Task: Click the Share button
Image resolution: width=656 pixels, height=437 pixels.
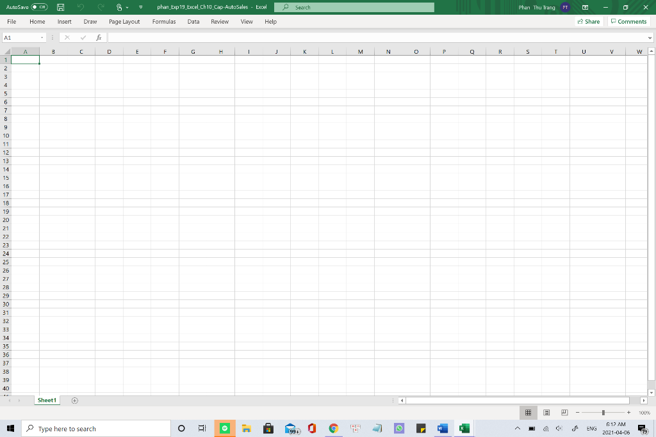Action: click(589, 21)
